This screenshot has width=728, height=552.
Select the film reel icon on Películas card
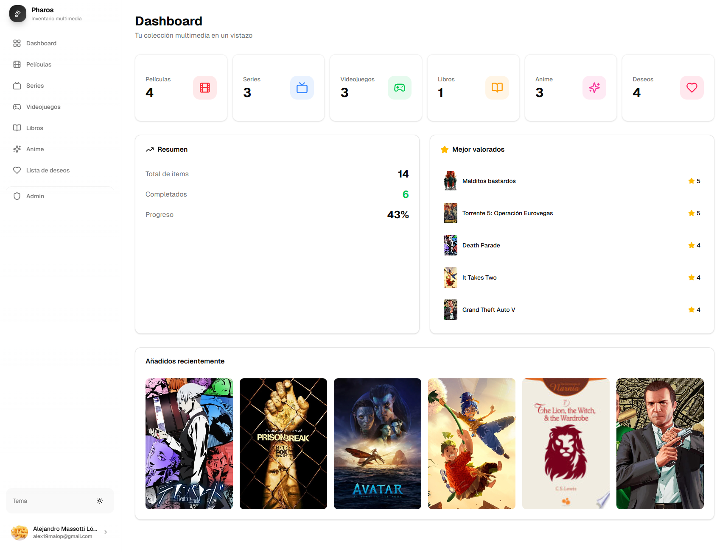(x=205, y=88)
